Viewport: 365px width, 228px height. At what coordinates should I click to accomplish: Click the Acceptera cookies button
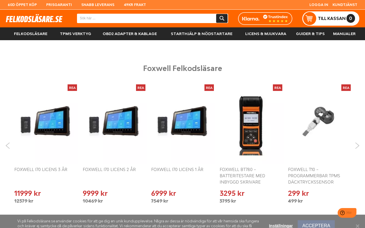coord(316,225)
